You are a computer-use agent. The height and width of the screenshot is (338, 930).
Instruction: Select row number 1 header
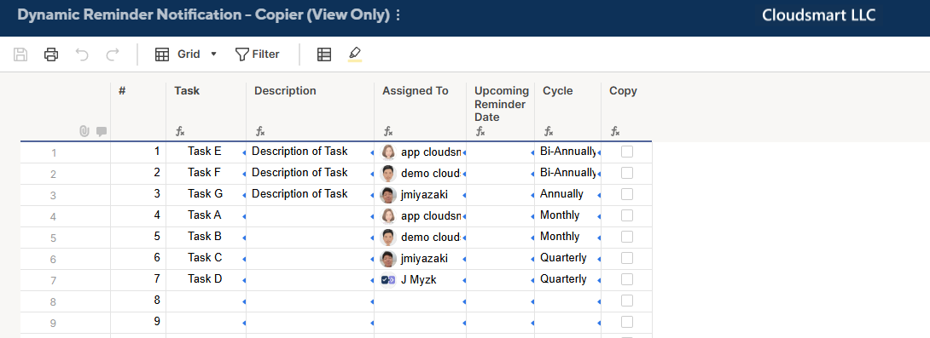[54, 152]
